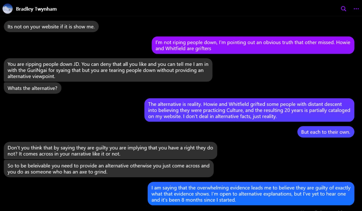Open the Bradley Twynham contact name

(x=36, y=9)
